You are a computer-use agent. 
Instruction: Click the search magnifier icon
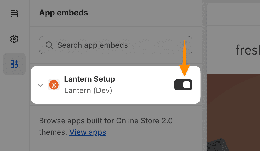point(49,45)
